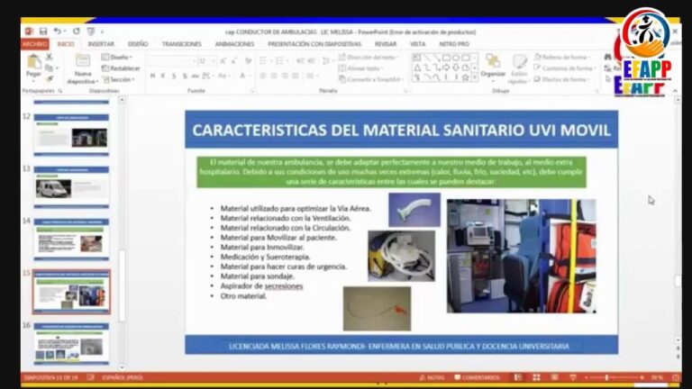Switch to the Insertar ribbon tab
692x389 pixels.
100,43
